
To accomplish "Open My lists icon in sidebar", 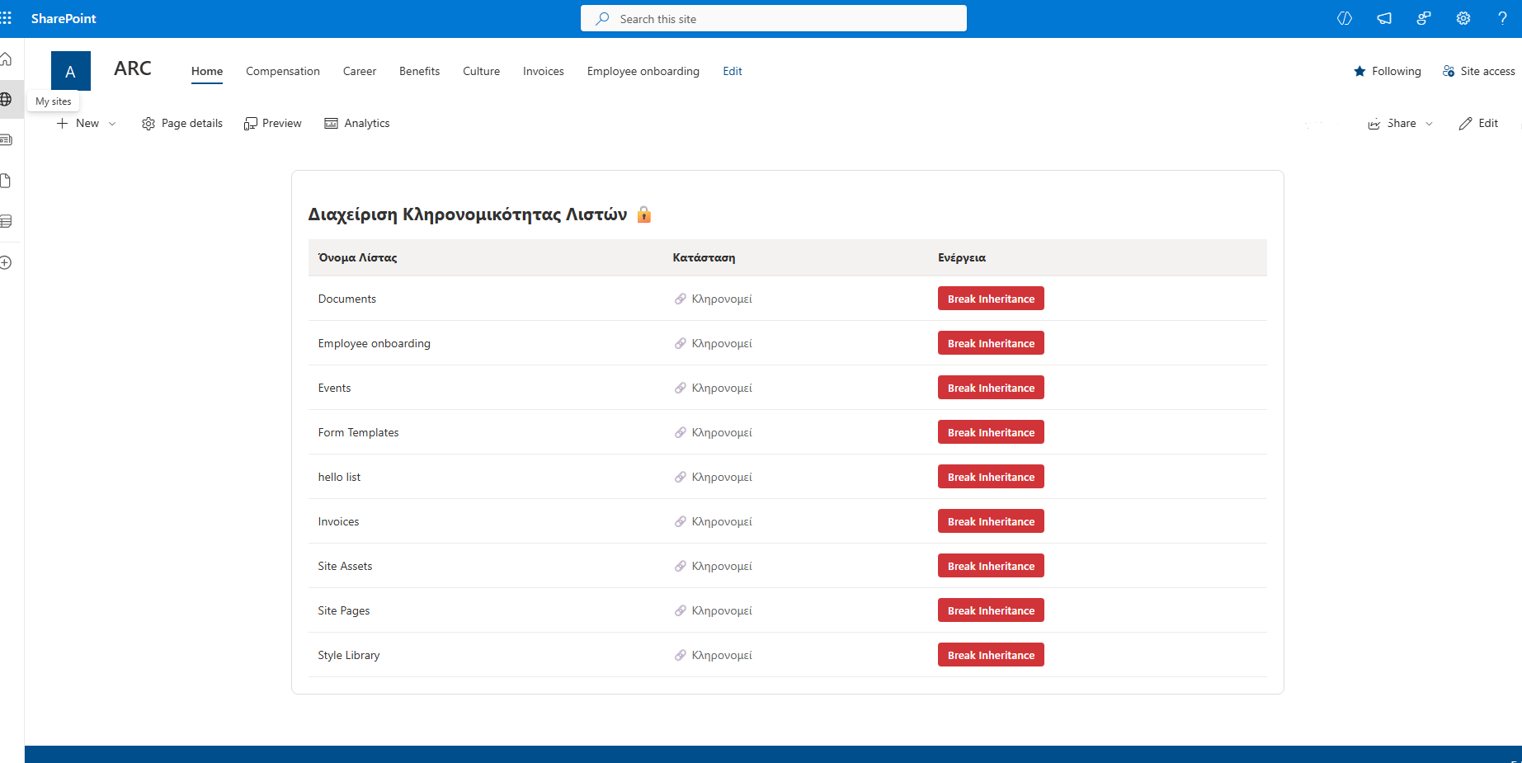I will (x=6, y=221).
